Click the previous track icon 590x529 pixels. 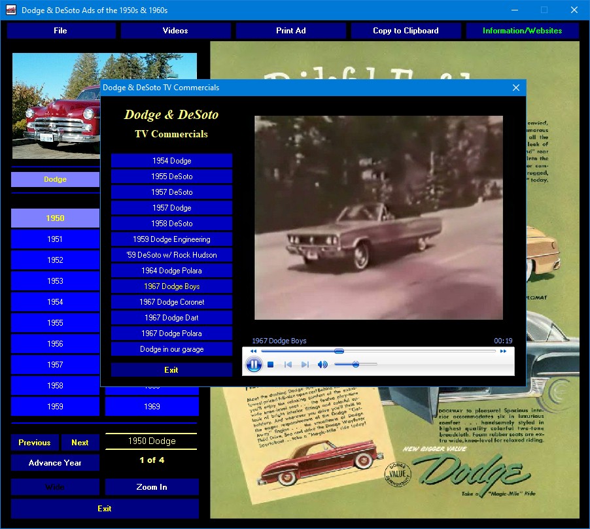(288, 365)
